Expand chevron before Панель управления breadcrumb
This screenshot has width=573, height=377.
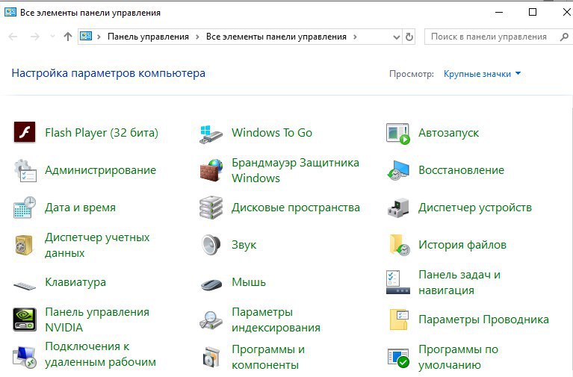(99, 37)
